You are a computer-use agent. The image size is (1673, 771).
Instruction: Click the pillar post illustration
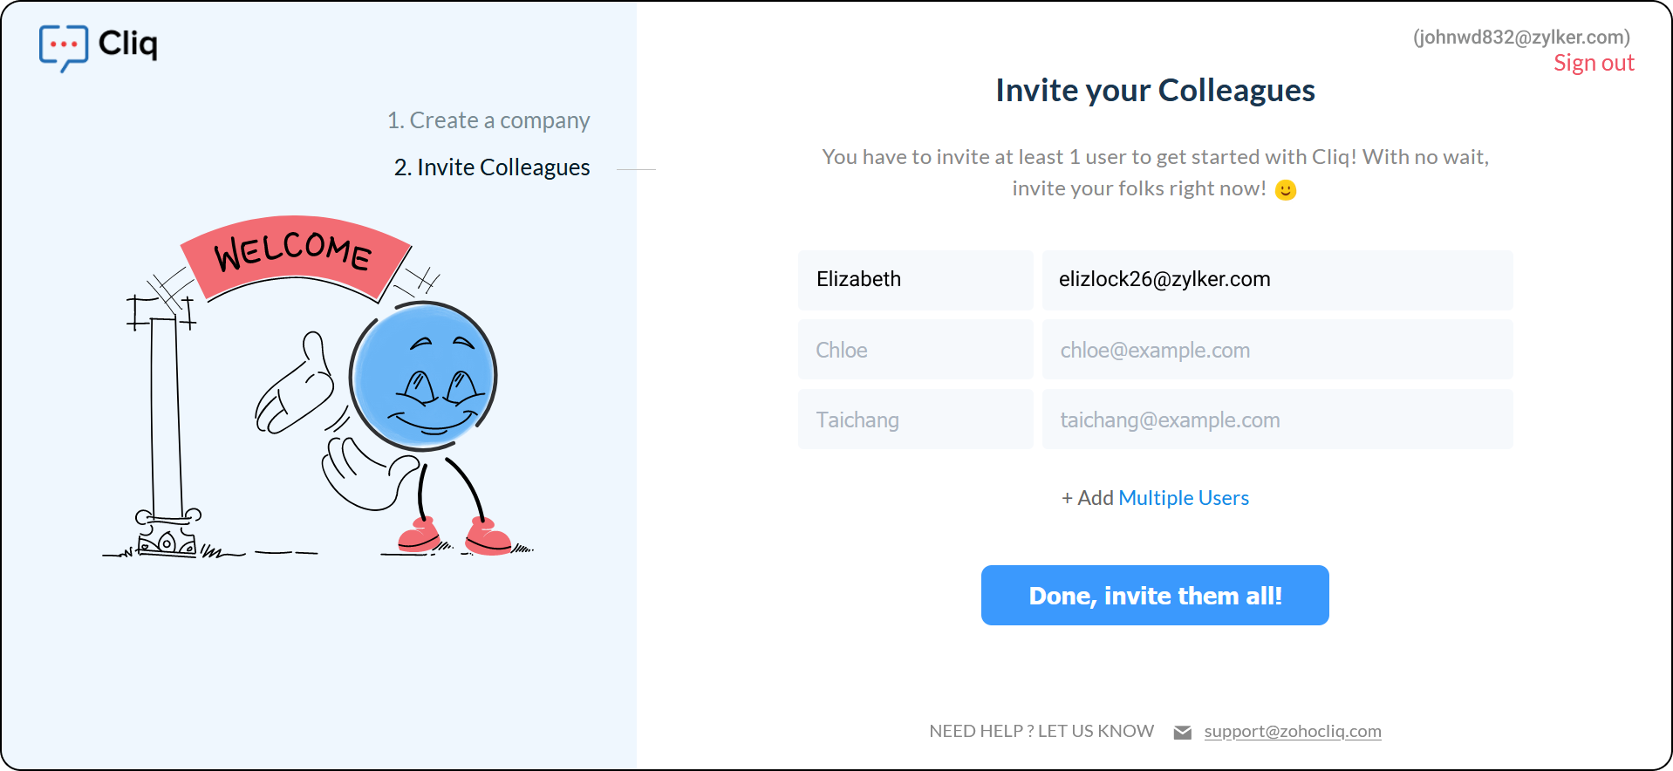point(166,419)
